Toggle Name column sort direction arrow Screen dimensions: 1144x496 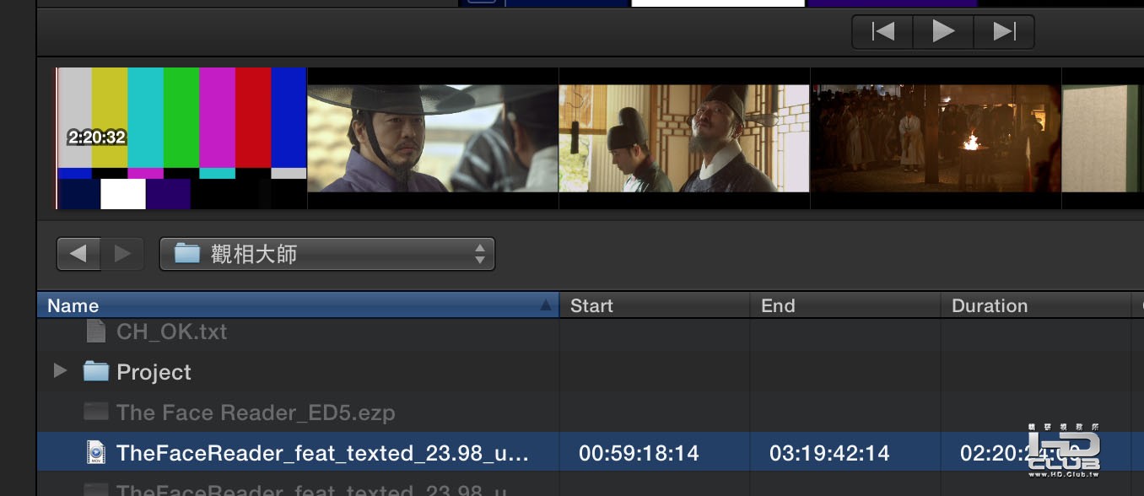[545, 305]
